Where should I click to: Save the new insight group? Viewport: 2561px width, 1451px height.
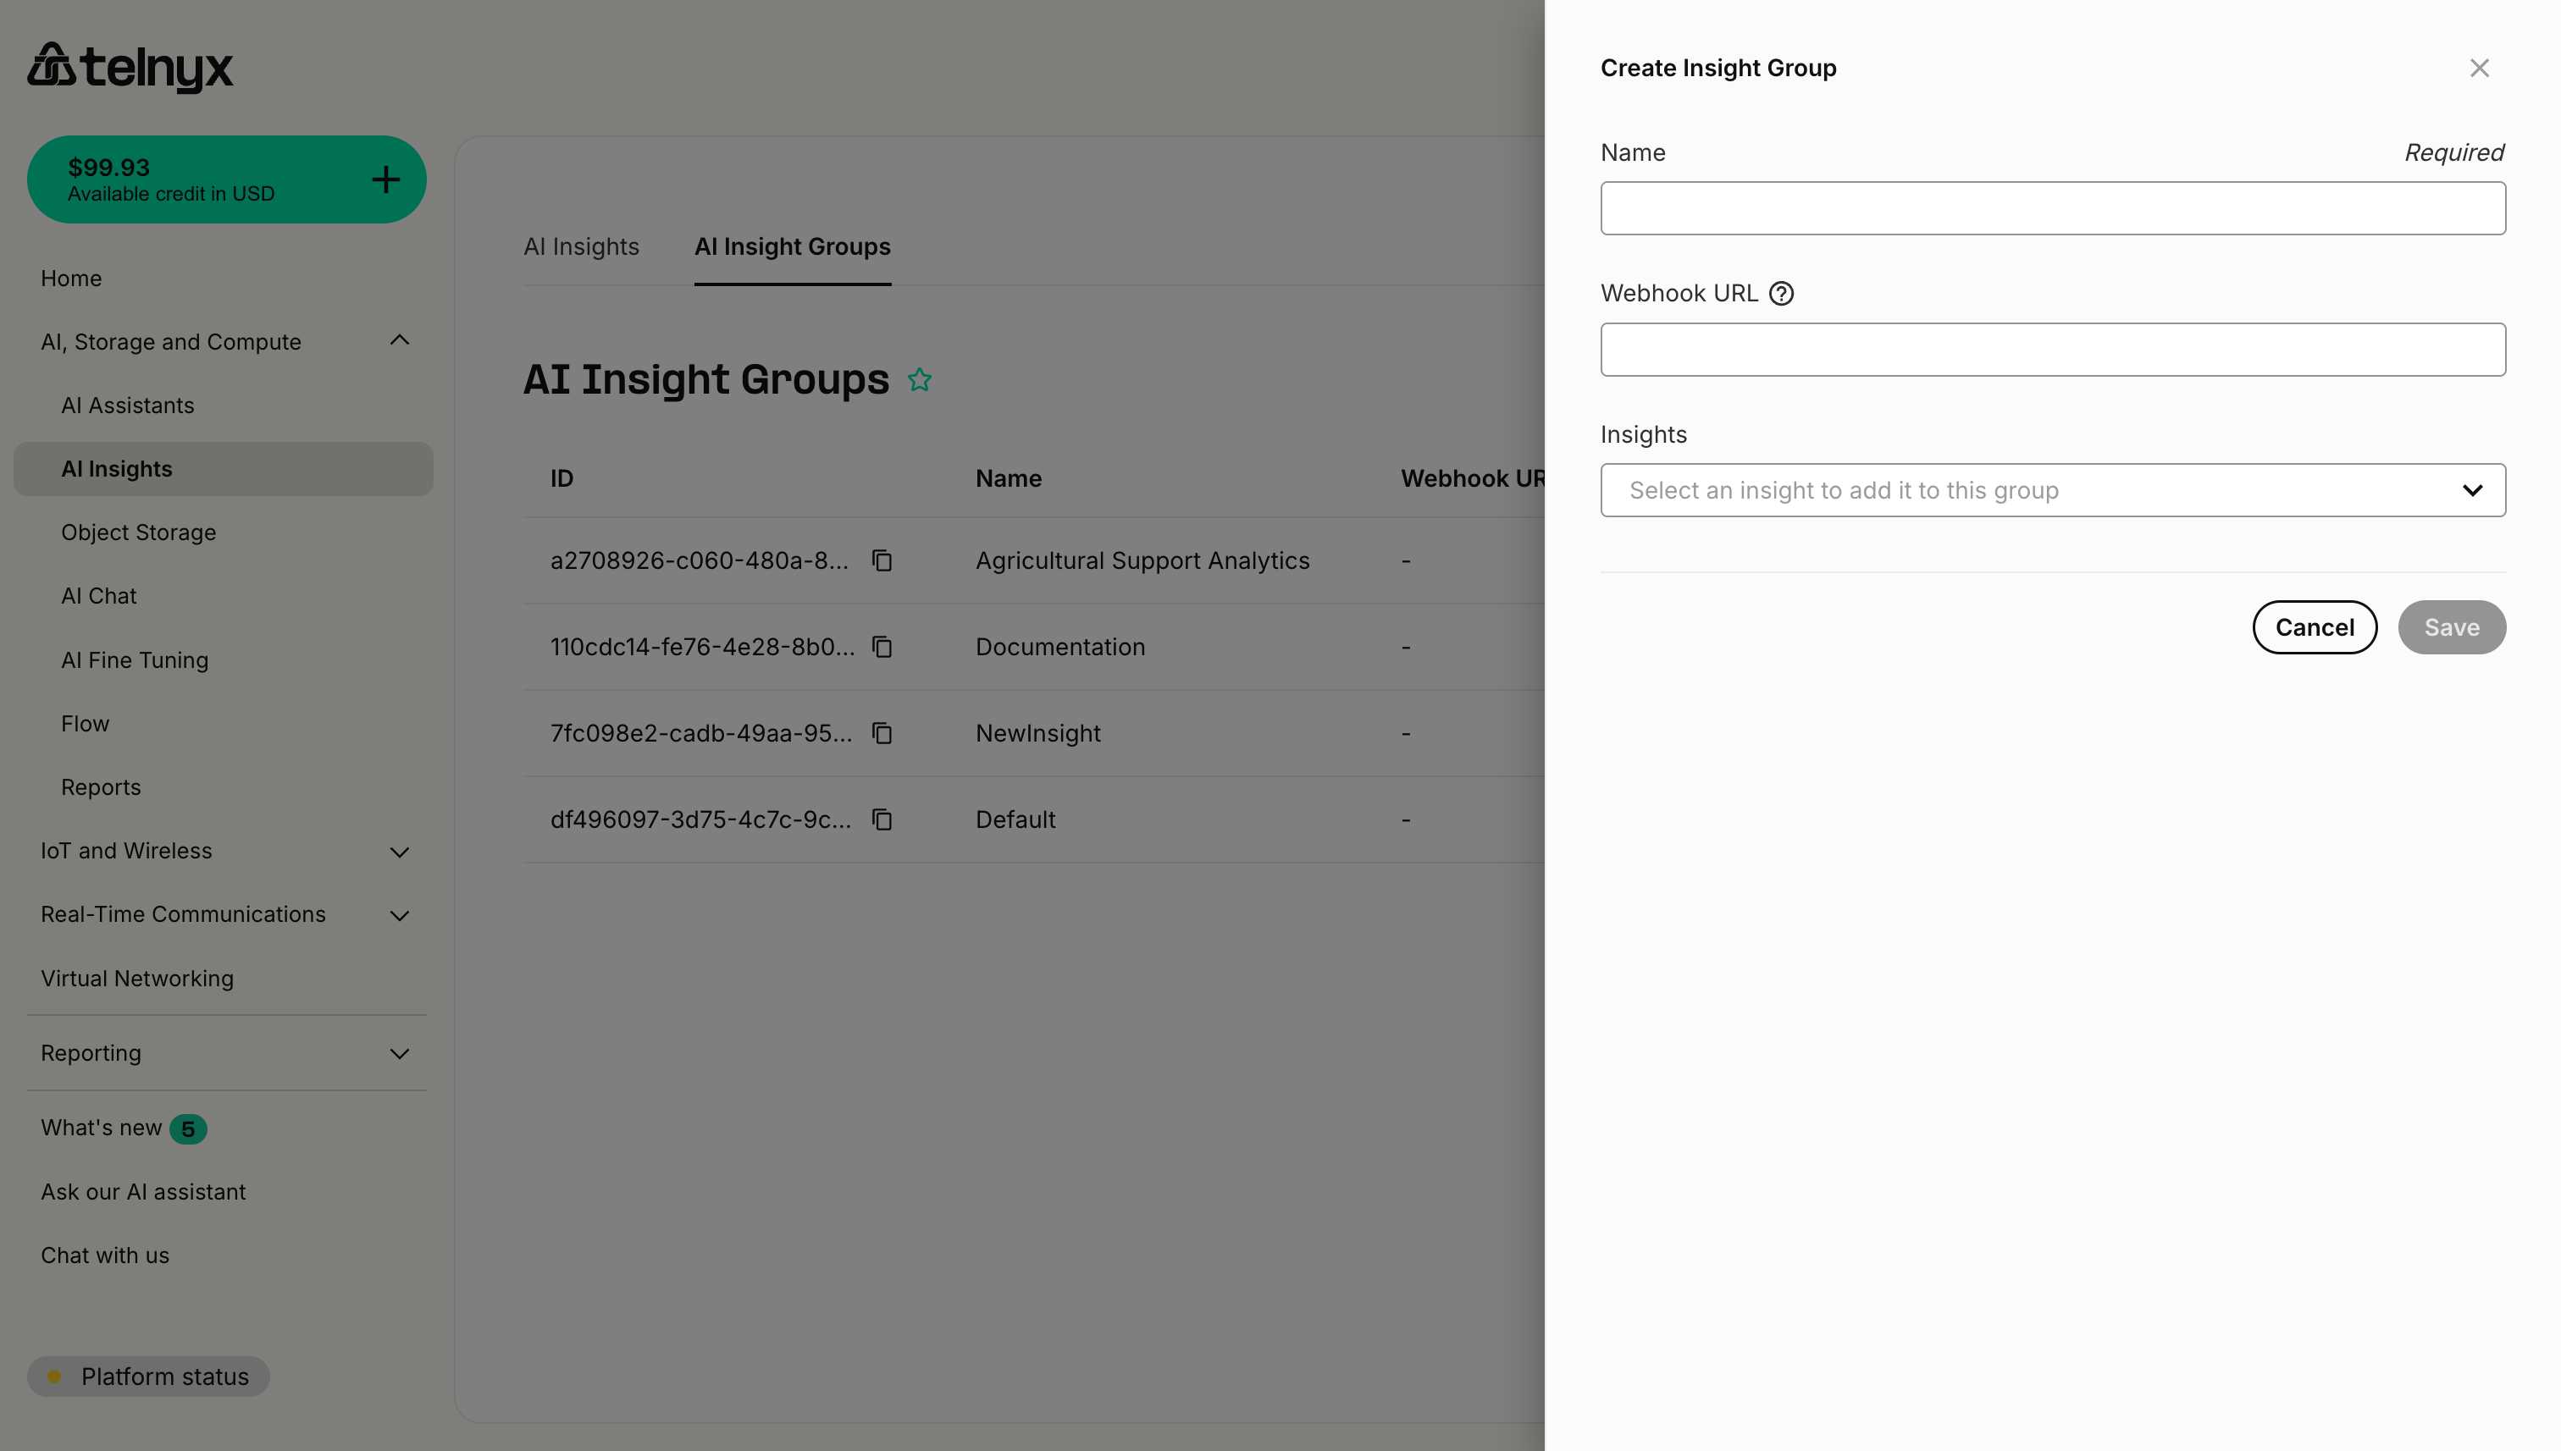[x=2452, y=626]
